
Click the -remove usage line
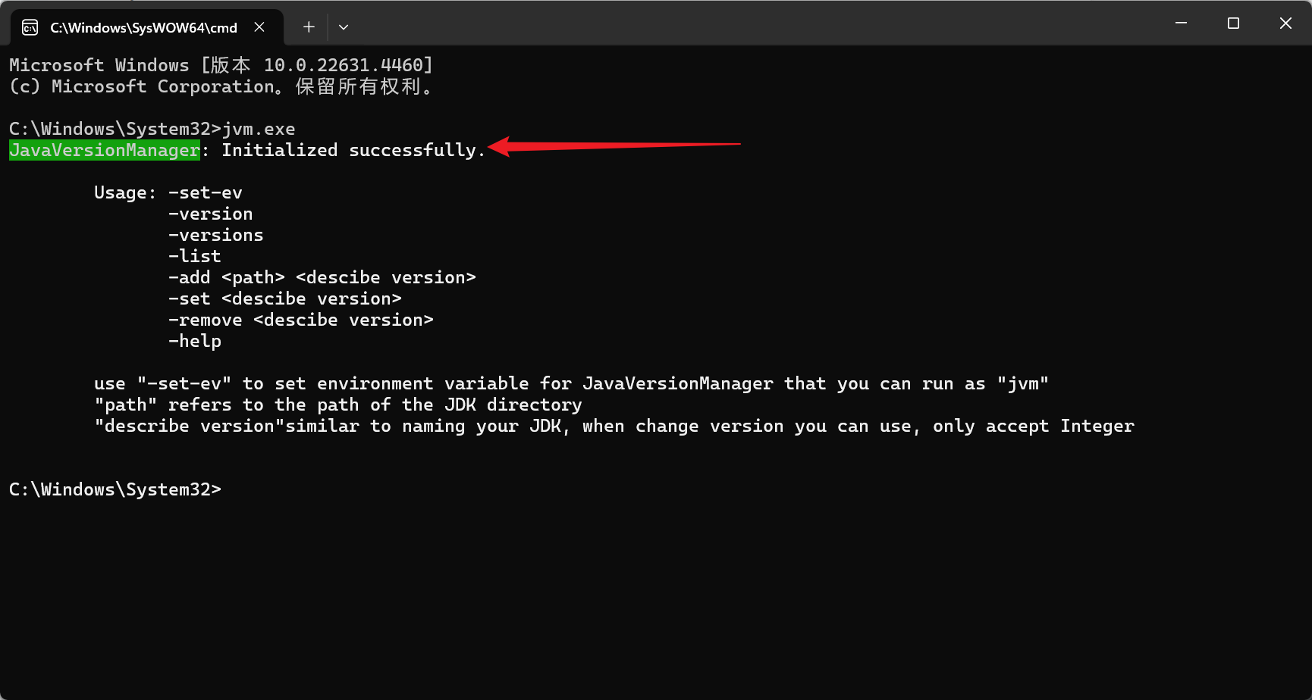click(301, 320)
